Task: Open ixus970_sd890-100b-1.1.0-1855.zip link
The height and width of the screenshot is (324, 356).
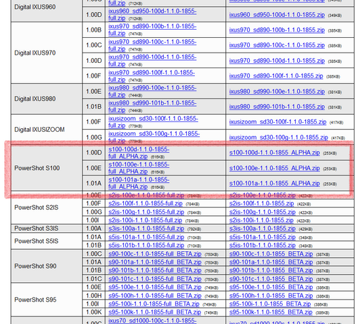Action: (277, 30)
